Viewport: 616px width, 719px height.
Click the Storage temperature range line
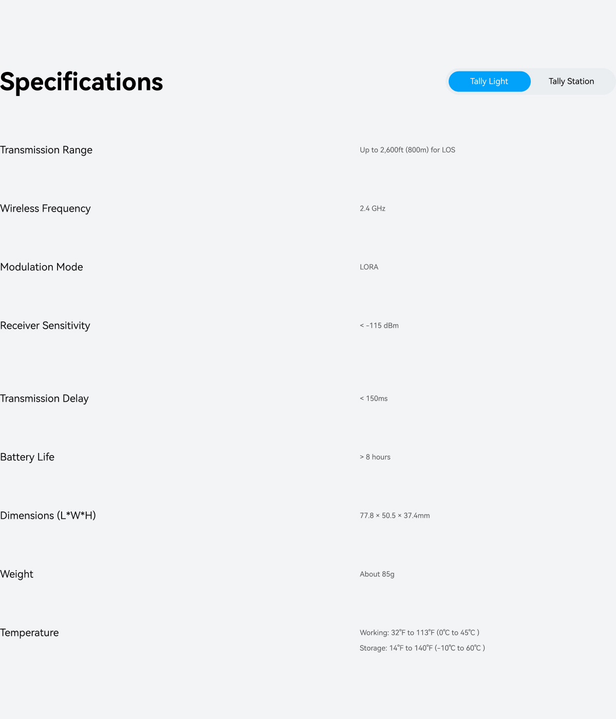pyautogui.click(x=422, y=648)
